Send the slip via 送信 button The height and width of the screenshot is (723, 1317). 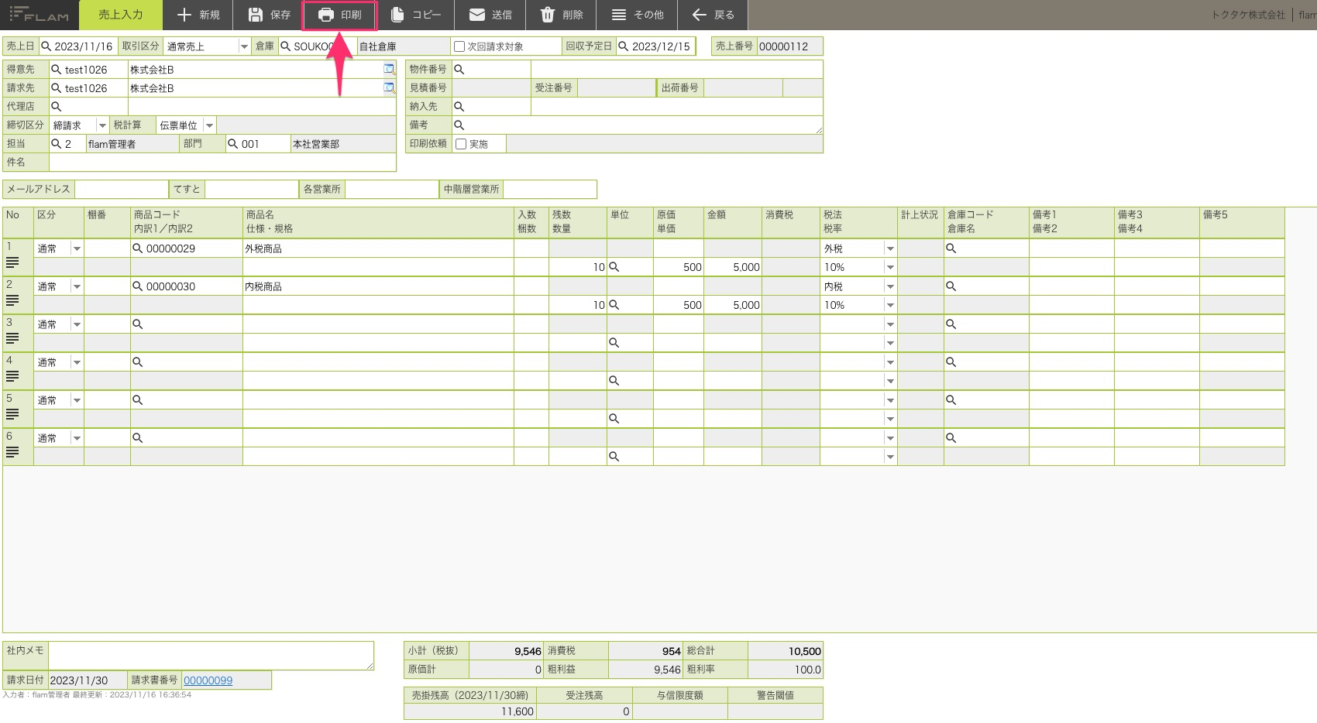point(490,15)
